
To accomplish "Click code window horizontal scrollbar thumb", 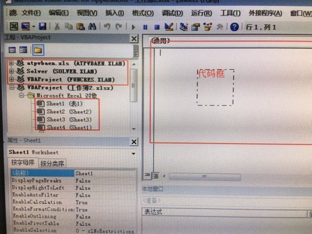I will pos(204,176).
